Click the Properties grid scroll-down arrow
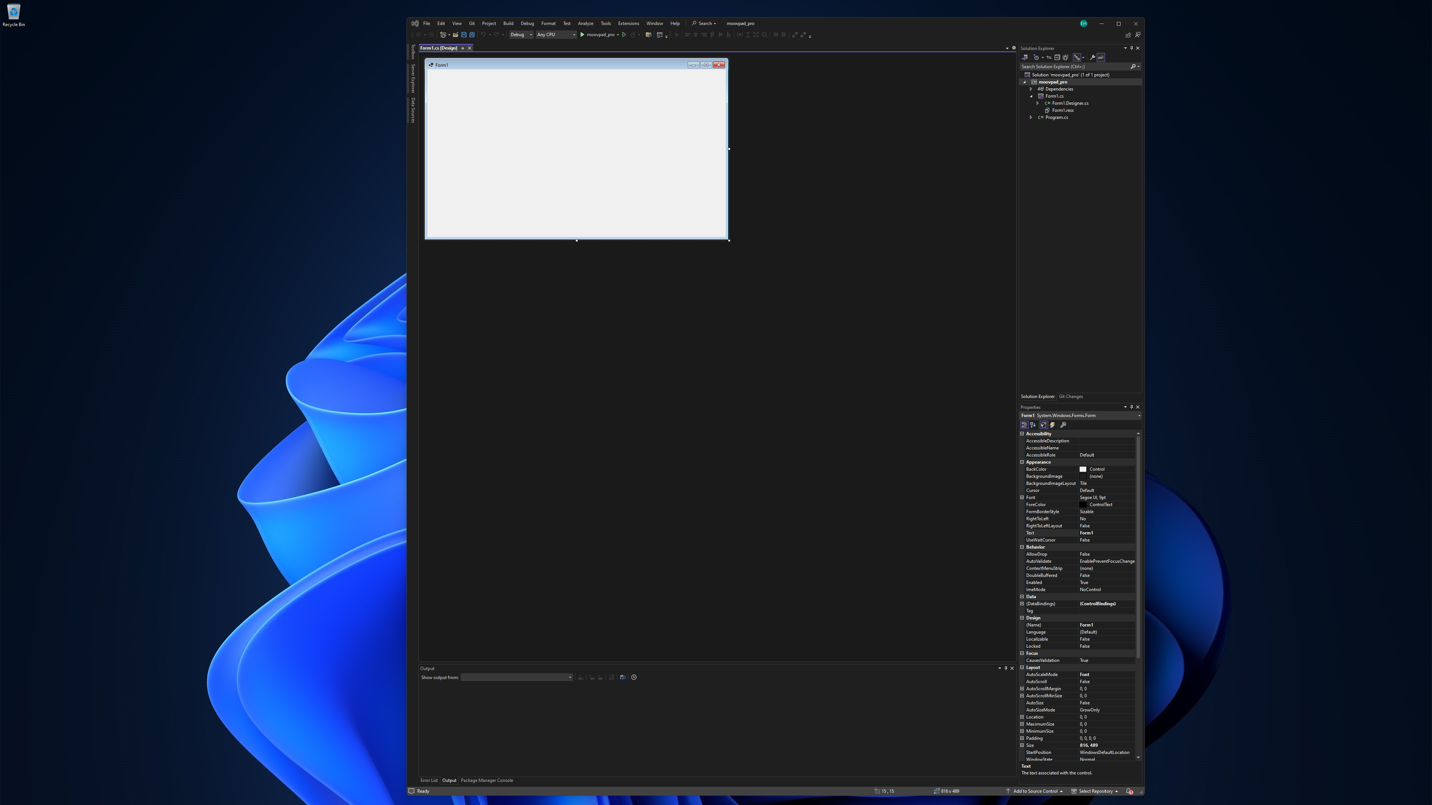1432x805 pixels. click(1138, 757)
